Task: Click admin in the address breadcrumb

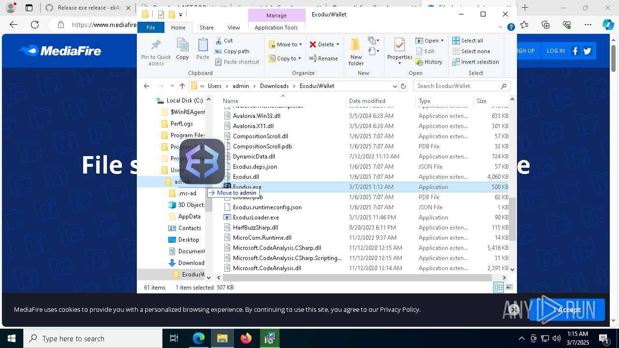Action: (x=241, y=86)
